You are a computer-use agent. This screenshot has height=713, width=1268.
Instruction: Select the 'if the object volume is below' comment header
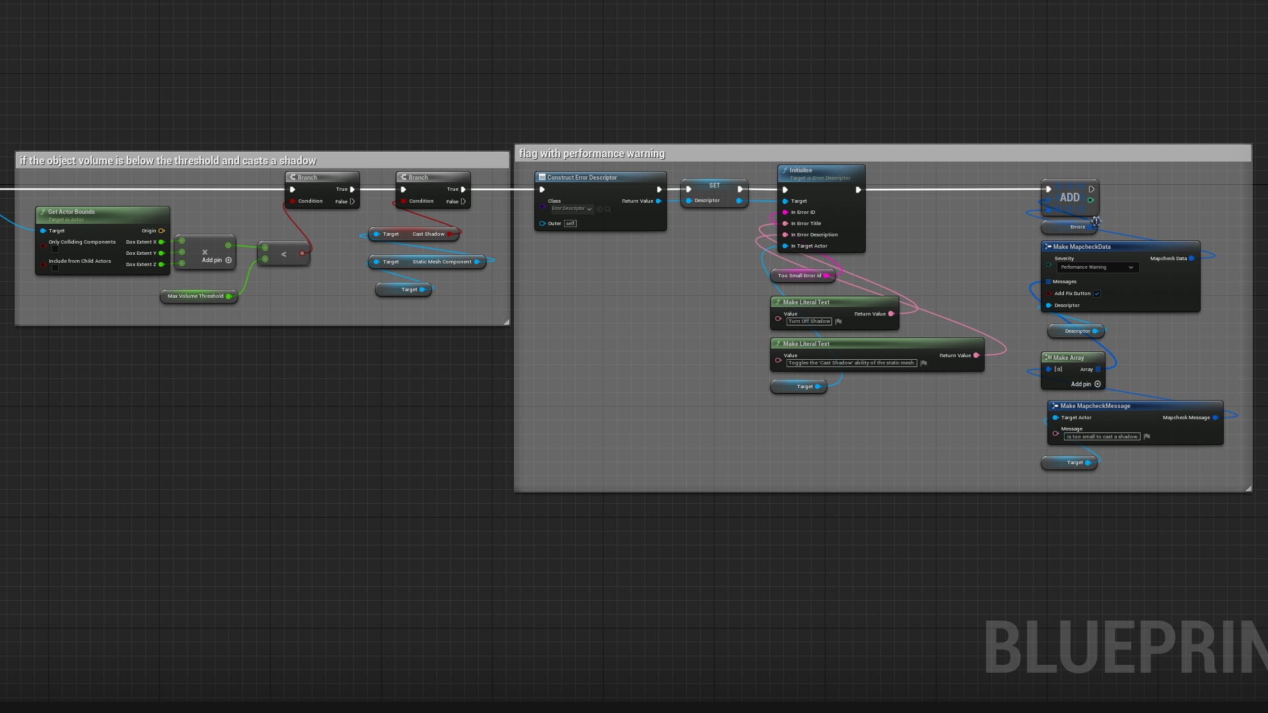click(x=168, y=161)
